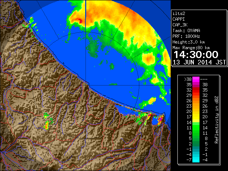This screenshot has height=171, width=228.
Task: Click the magenta >38 dBZ legend swatch
Action: [196, 79]
